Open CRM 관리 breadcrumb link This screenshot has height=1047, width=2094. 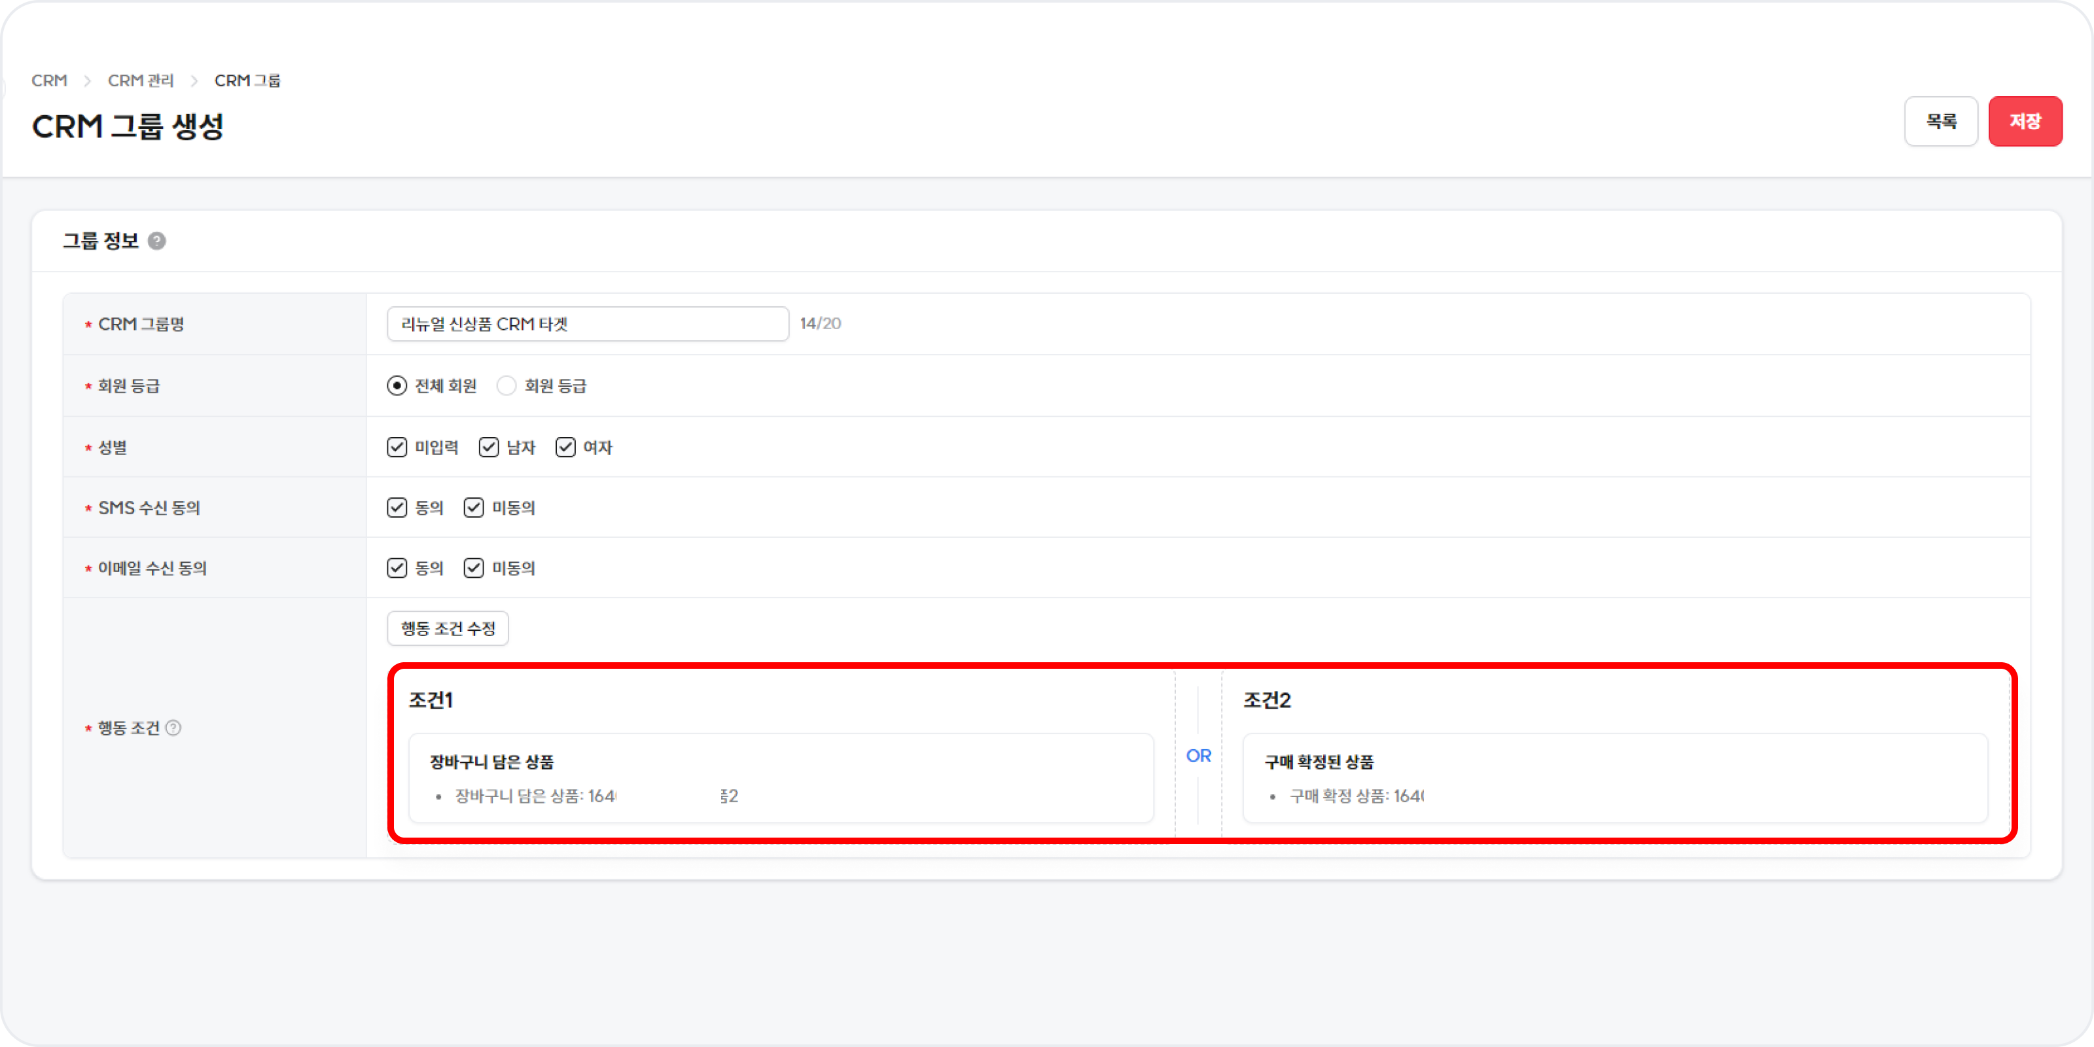pyautogui.click(x=141, y=80)
